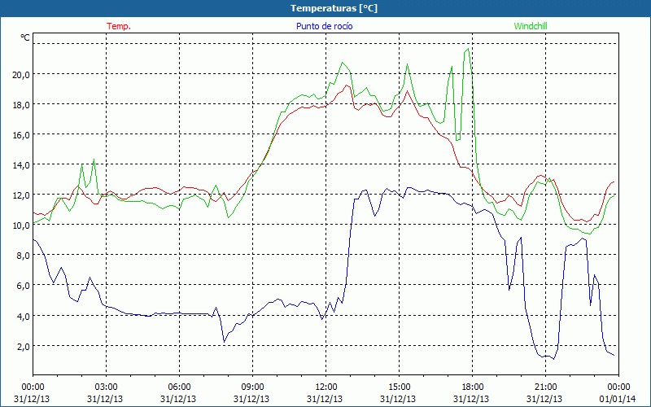The height and width of the screenshot is (407, 651).
Task: Click the 31/12/13 date under 12:00
Action: tap(325, 399)
